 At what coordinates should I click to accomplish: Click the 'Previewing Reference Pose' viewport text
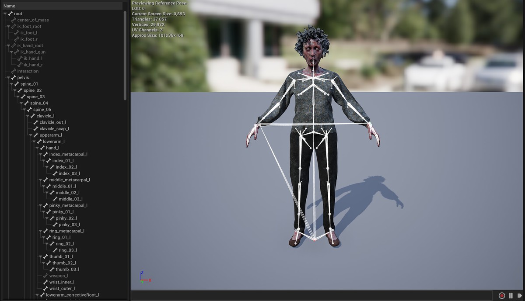[159, 3]
